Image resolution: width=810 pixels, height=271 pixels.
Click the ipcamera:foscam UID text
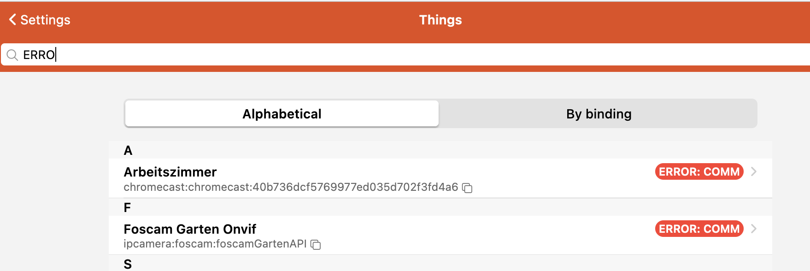coord(215,244)
